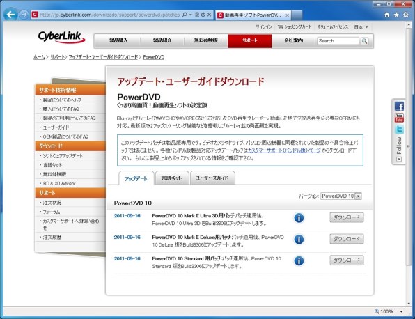Click the サインイン link
Image resolution: width=415 pixels, height=319 pixels.
(264, 26)
